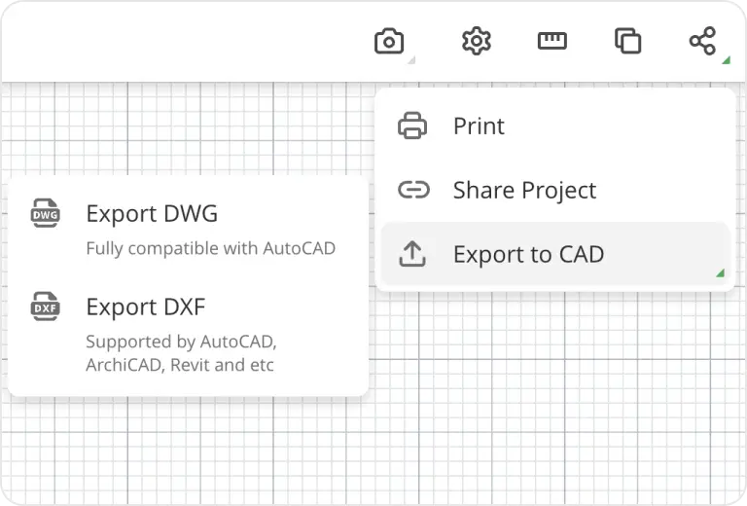
Task: Select the ruler measurement tool
Action: coord(551,41)
